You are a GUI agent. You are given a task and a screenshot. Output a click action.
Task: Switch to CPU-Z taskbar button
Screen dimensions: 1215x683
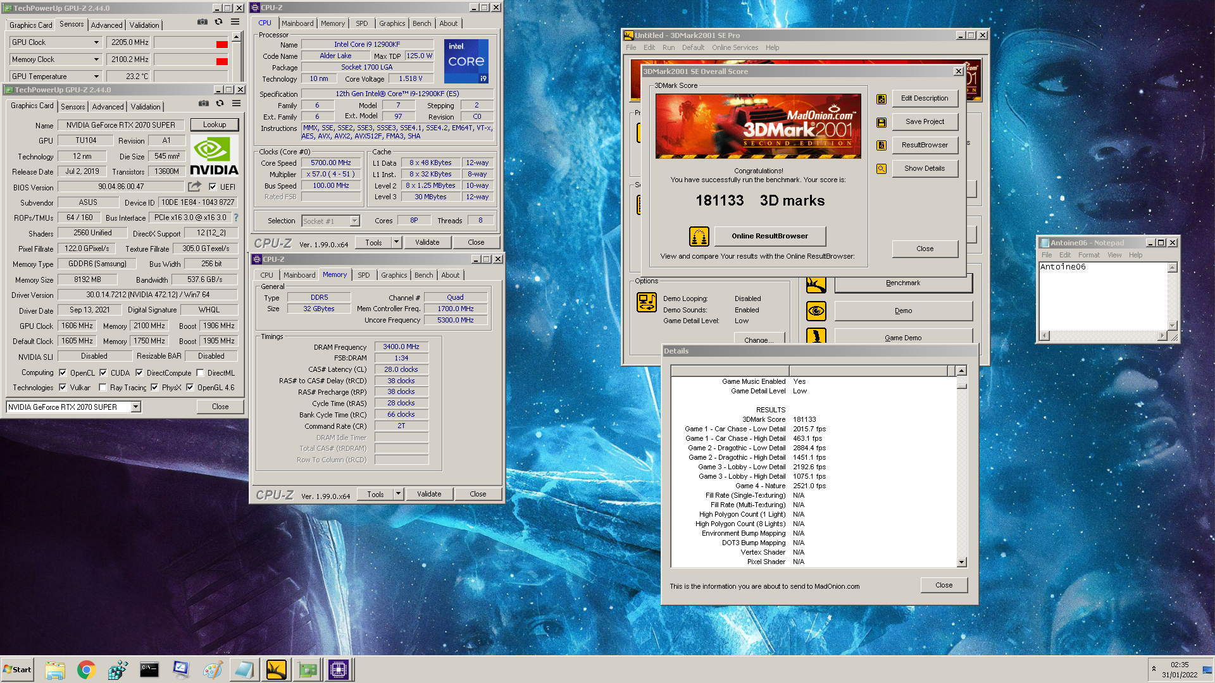coord(339,670)
